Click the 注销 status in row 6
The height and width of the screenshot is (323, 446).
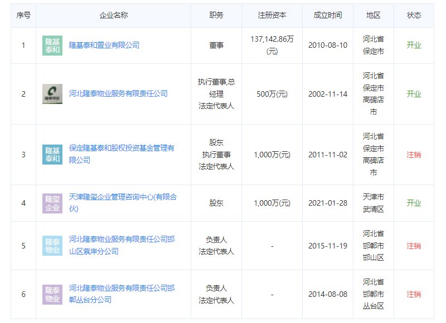[414, 294]
